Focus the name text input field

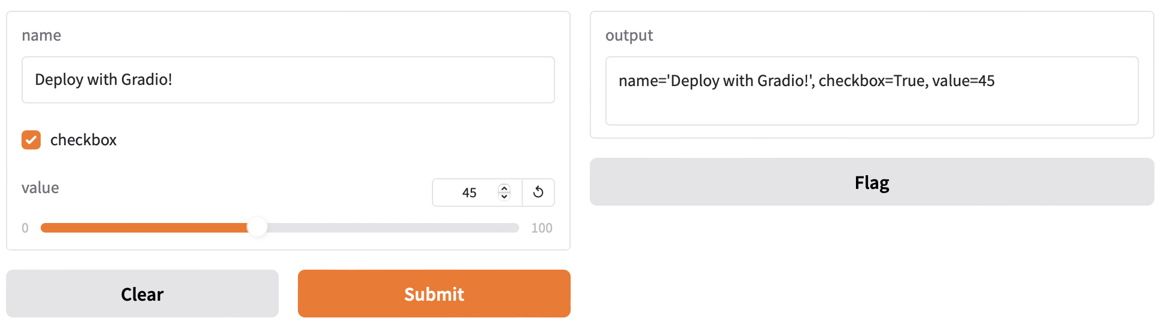359,80
